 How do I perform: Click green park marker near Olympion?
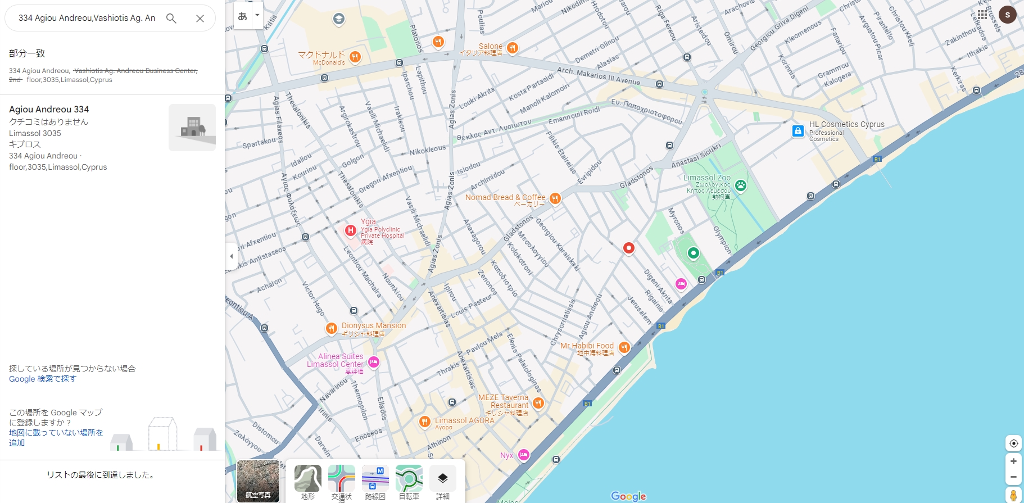tap(694, 253)
